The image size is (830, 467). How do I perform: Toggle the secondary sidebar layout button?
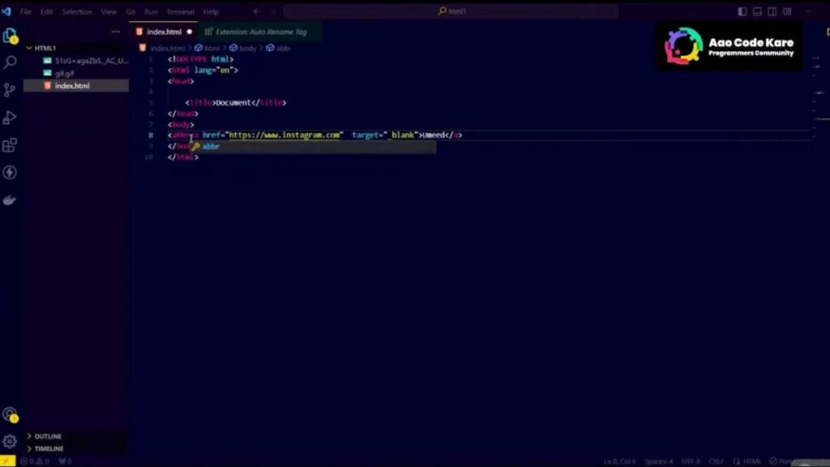pos(772,12)
